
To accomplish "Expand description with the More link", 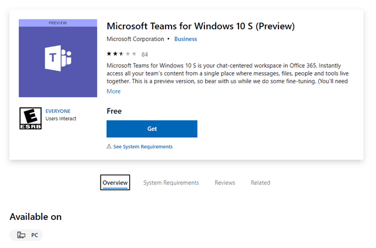I will coord(113,91).
